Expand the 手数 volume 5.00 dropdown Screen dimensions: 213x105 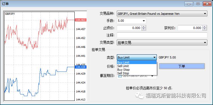[x=131, y=21]
